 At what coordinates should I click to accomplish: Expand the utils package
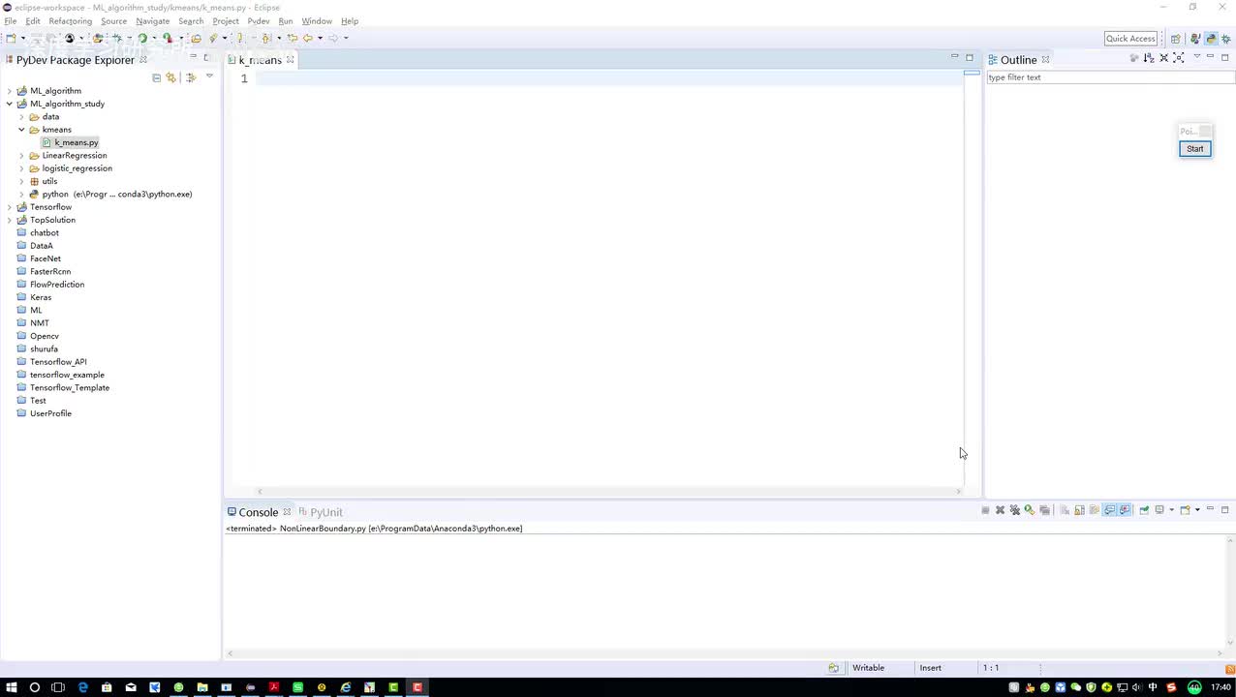point(21,181)
